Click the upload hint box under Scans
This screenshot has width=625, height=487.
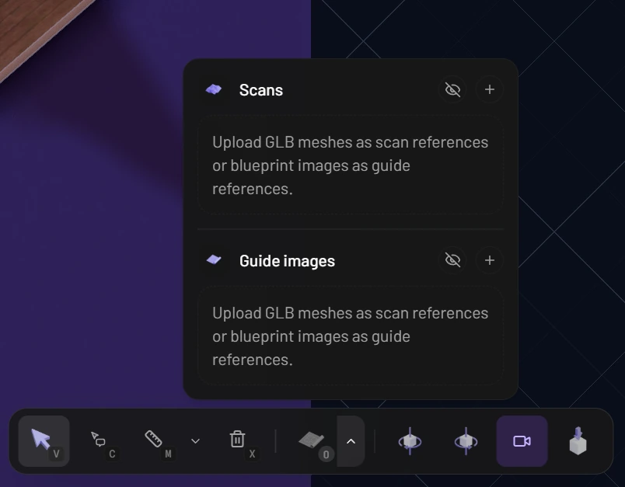[351, 165]
